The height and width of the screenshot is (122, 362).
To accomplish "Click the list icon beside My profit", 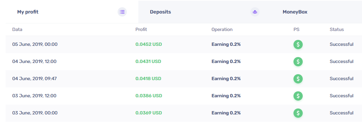I will [122, 12].
